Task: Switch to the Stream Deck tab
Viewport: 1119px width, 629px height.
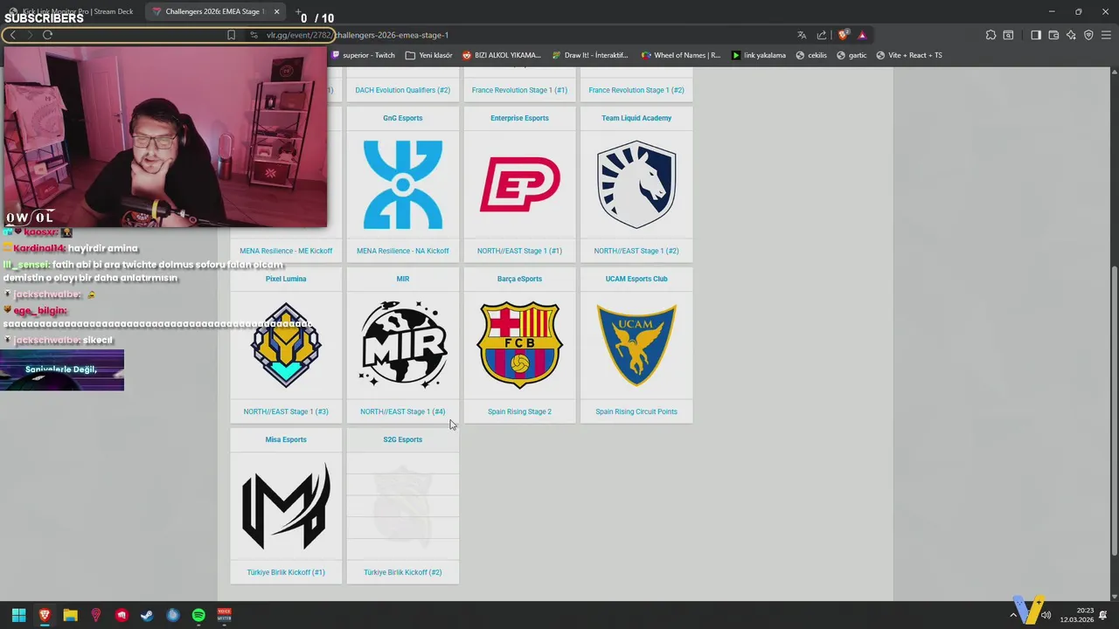Action: 72,11
